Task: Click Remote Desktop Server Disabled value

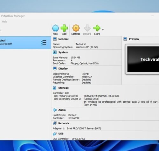Action: point(86,80)
